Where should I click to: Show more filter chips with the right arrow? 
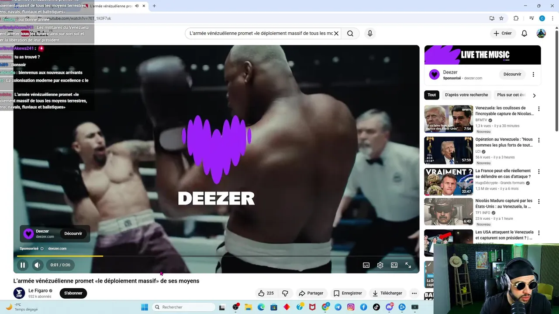(534, 95)
